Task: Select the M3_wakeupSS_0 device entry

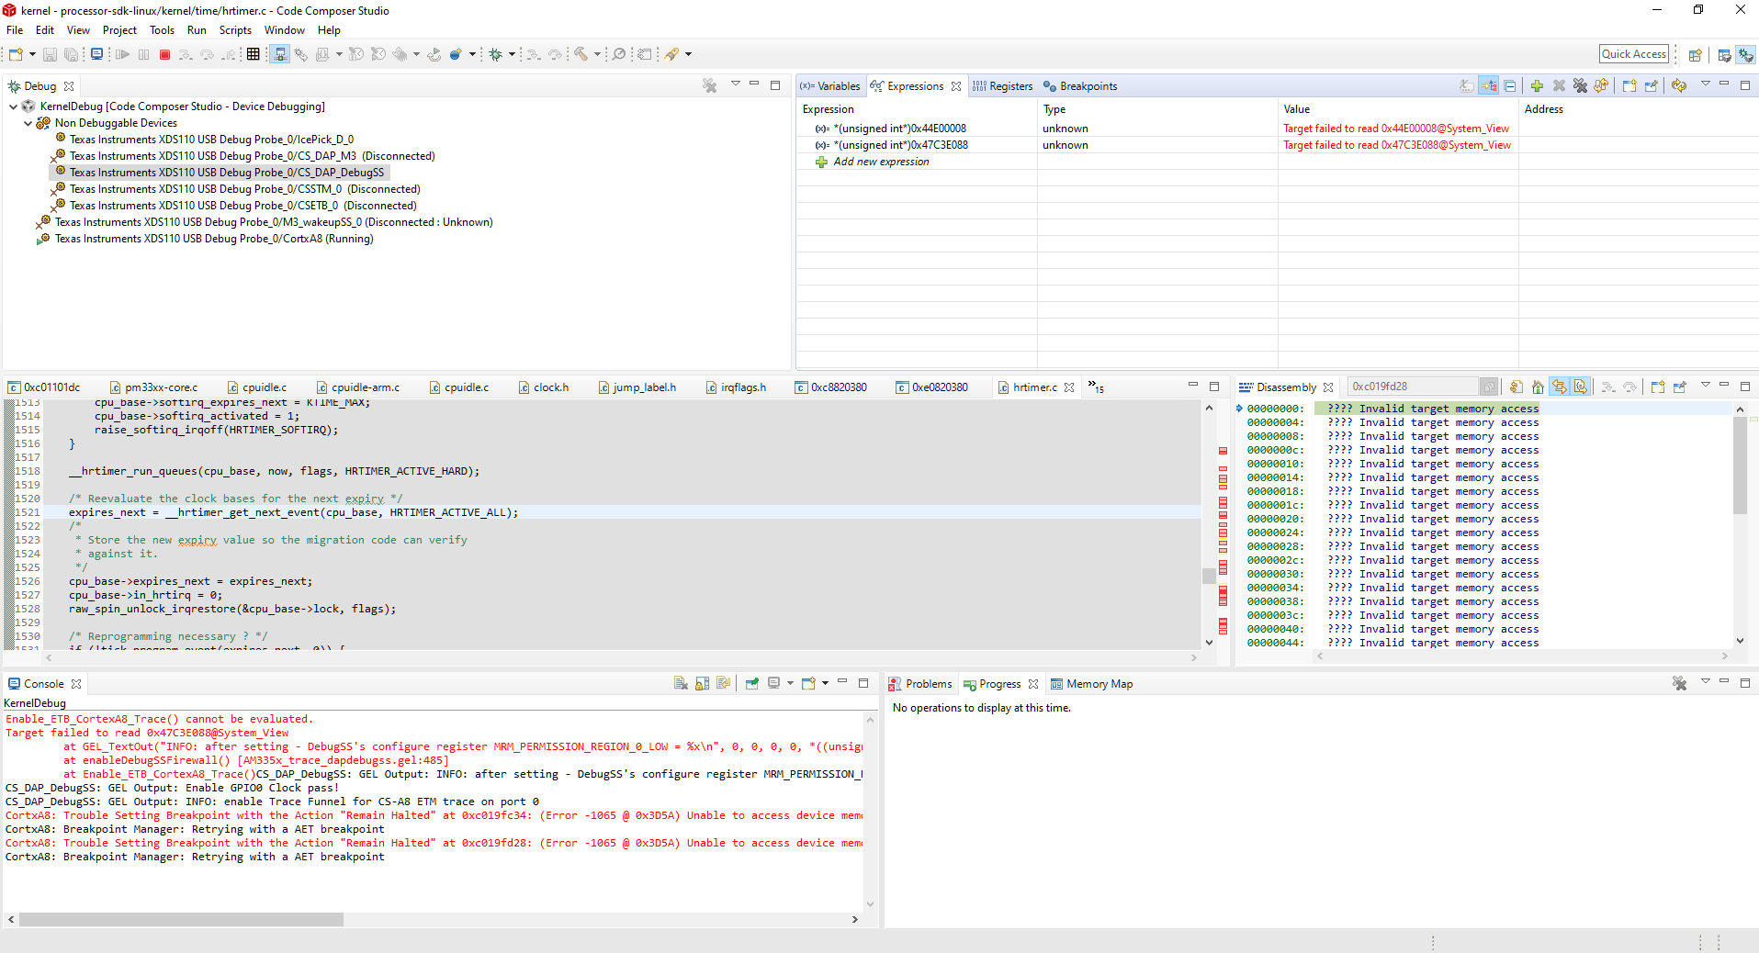Action: [274, 222]
